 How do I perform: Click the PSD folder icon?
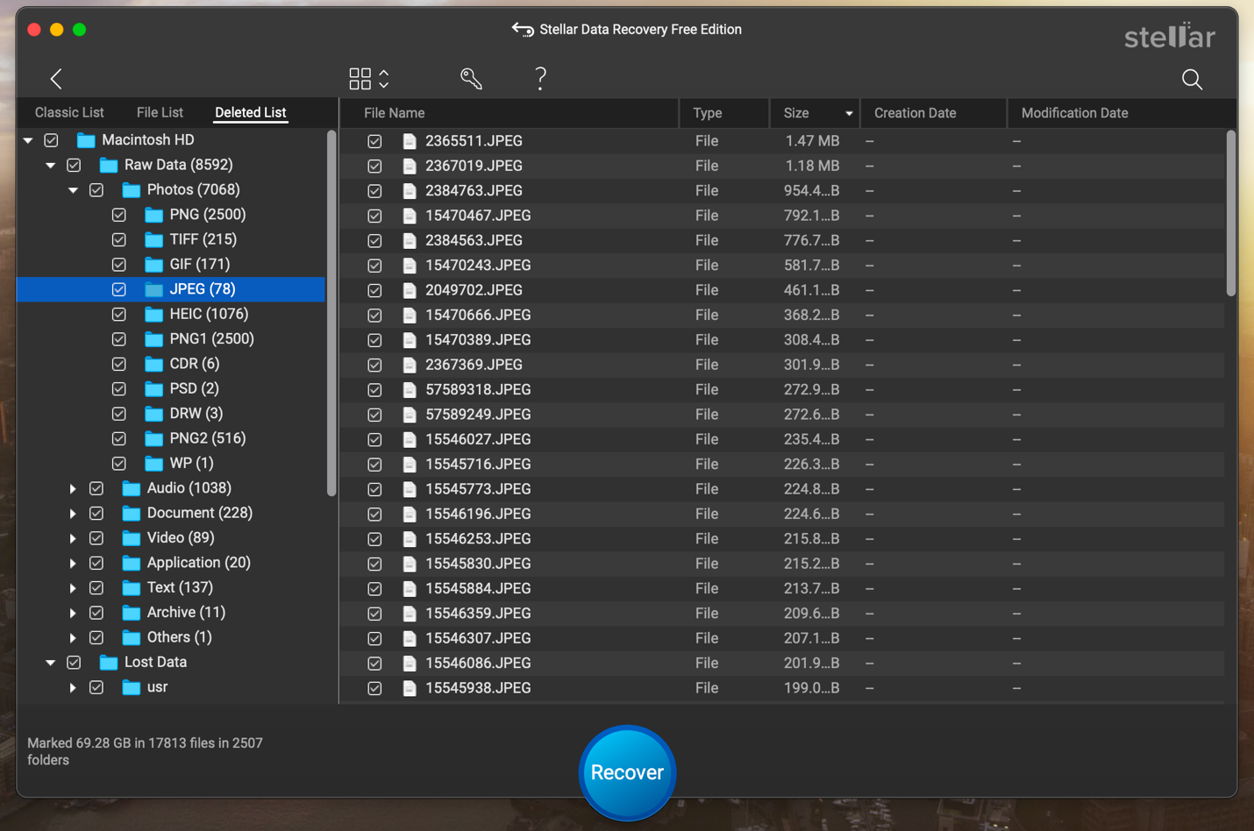point(154,388)
